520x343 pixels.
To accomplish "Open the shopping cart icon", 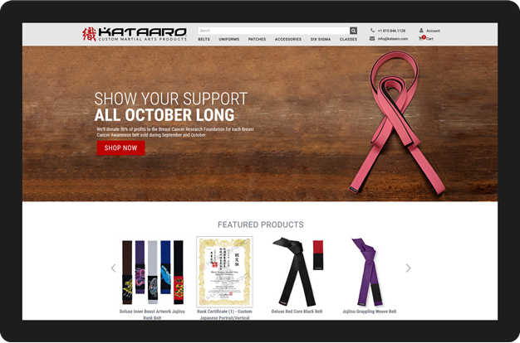I will coord(421,38).
